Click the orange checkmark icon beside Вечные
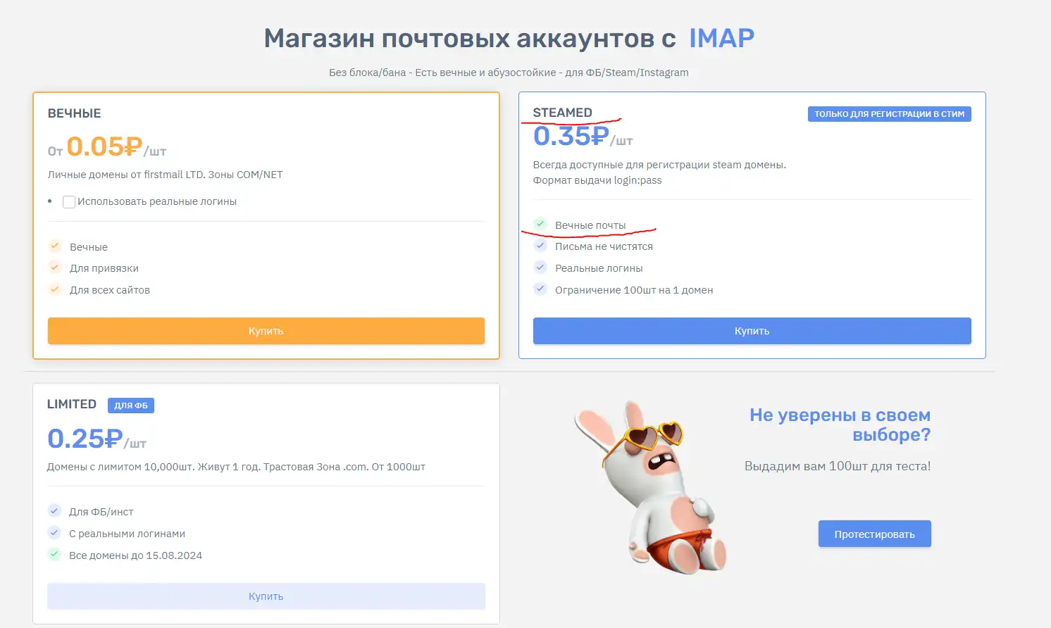Image resolution: width=1051 pixels, height=628 pixels. pos(55,246)
